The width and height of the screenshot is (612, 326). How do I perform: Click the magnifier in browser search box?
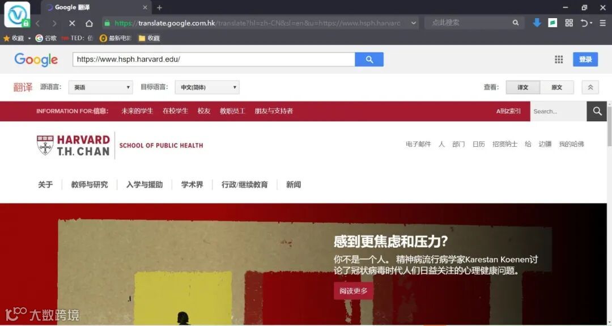pos(516,23)
